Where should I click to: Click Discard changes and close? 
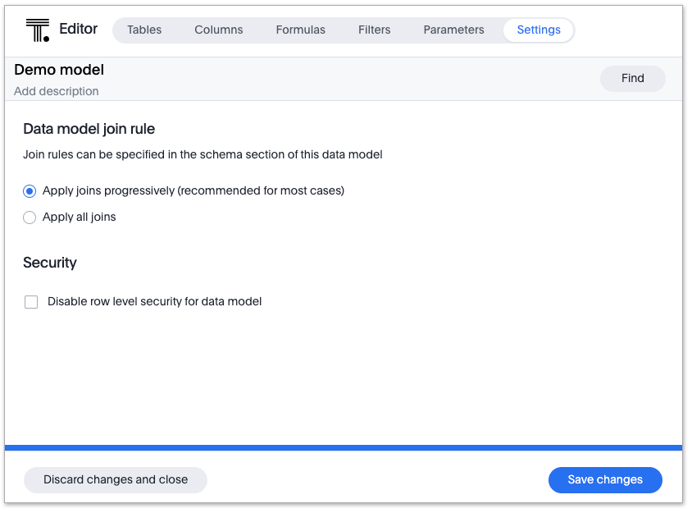click(116, 480)
